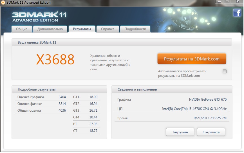Click the NVIDIA GeForce GTX 670 text

(x=208, y=100)
